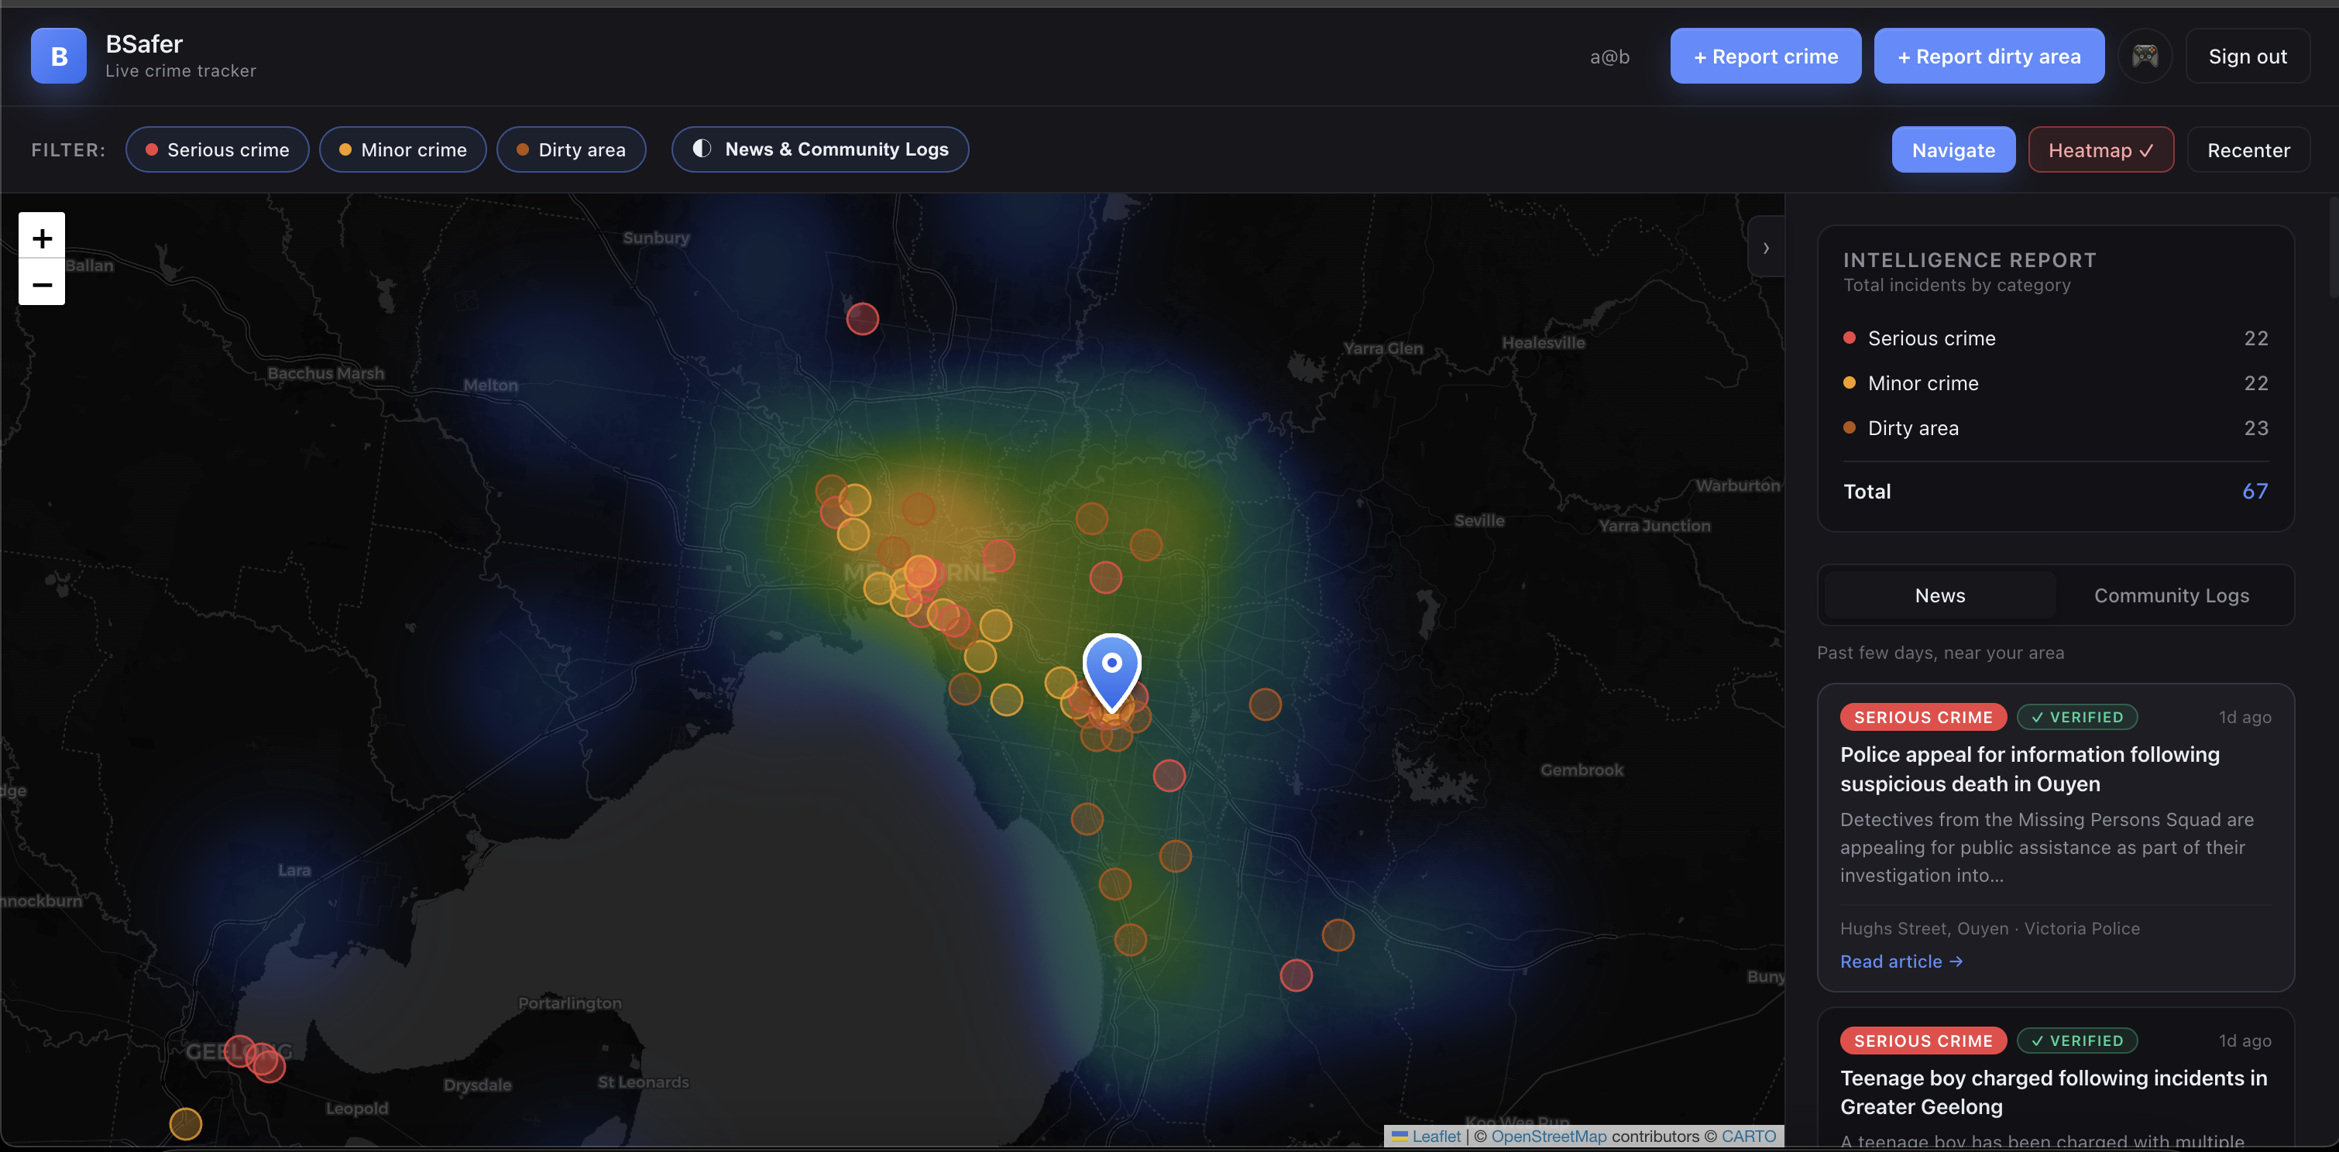This screenshot has height=1152, width=2339.
Task: Disable the Heatmap overlay
Action: 2100,149
